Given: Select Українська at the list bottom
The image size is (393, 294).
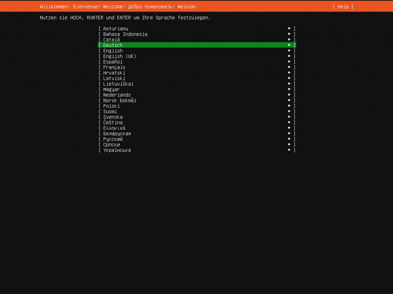Looking at the screenshot, I should pyautogui.click(x=117, y=150).
